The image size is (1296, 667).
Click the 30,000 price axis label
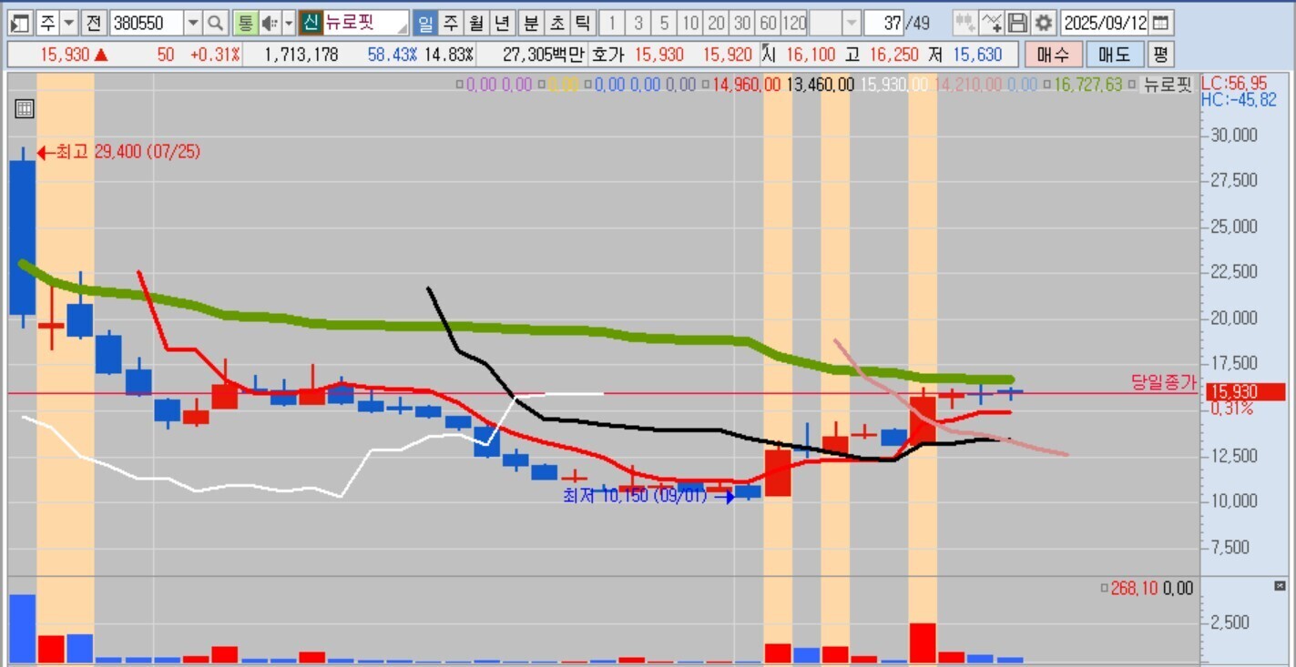coord(1232,135)
